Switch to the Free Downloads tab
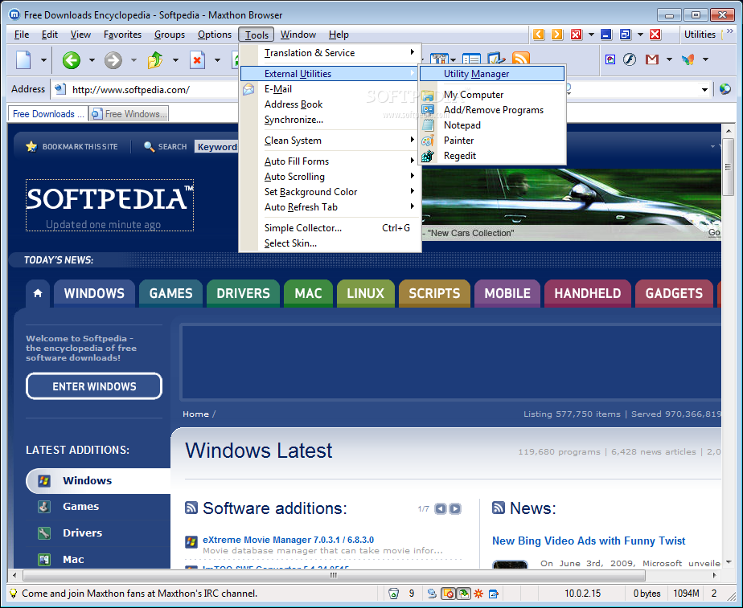The width and height of the screenshot is (743, 608). pyautogui.click(x=48, y=114)
